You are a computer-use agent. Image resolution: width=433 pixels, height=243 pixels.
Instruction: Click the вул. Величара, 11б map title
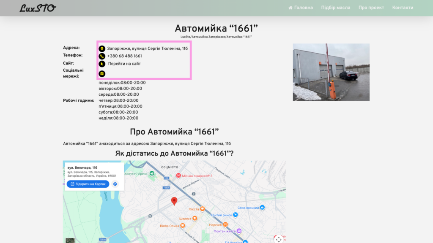coord(82,167)
